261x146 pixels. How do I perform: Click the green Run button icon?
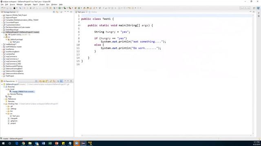pyautogui.click(x=60, y=8)
